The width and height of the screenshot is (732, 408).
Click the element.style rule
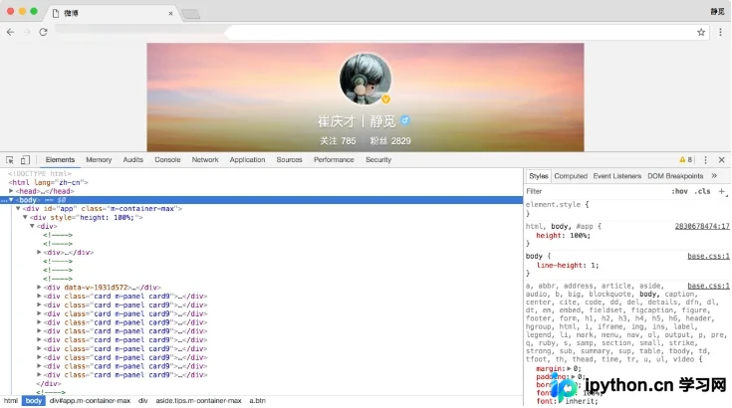pyautogui.click(x=557, y=205)
